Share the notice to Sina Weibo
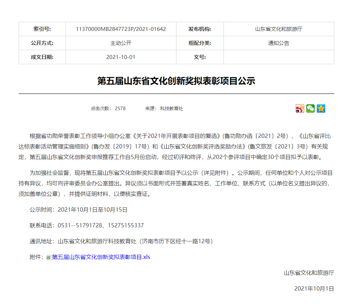Viewport: 354px width, 307px height. click(x=300, y=109)
